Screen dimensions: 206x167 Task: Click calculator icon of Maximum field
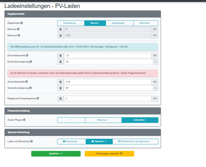(61, 36)
